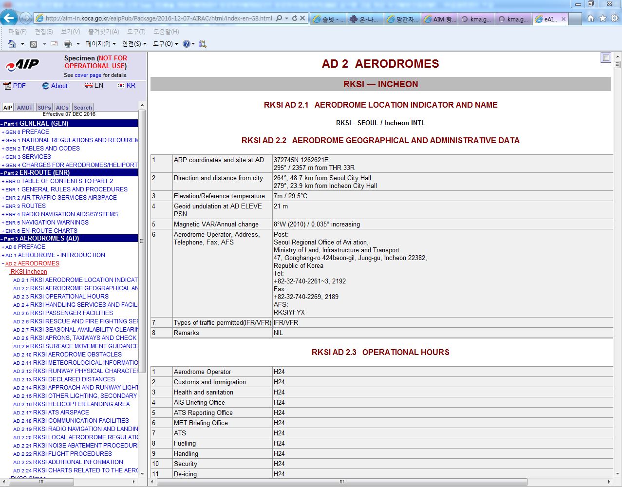622x487 pixels.
Task: Click the search magnifier in the address bar
Action: click(x=279, y=19)
